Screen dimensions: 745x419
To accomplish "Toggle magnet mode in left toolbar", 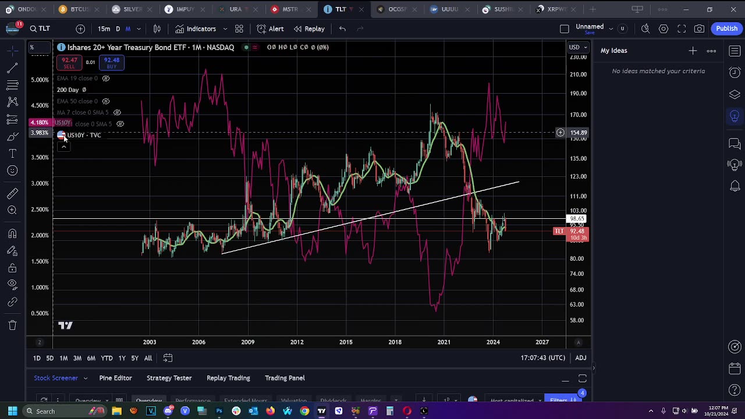I will [x=12, y=233].
